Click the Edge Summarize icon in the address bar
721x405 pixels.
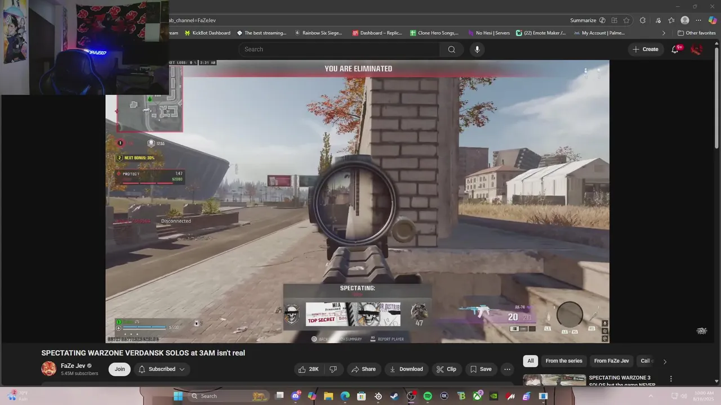pos(603,20)
